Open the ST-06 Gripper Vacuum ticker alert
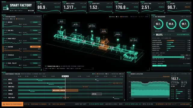 pyautogui.click(x=106, y=104)
